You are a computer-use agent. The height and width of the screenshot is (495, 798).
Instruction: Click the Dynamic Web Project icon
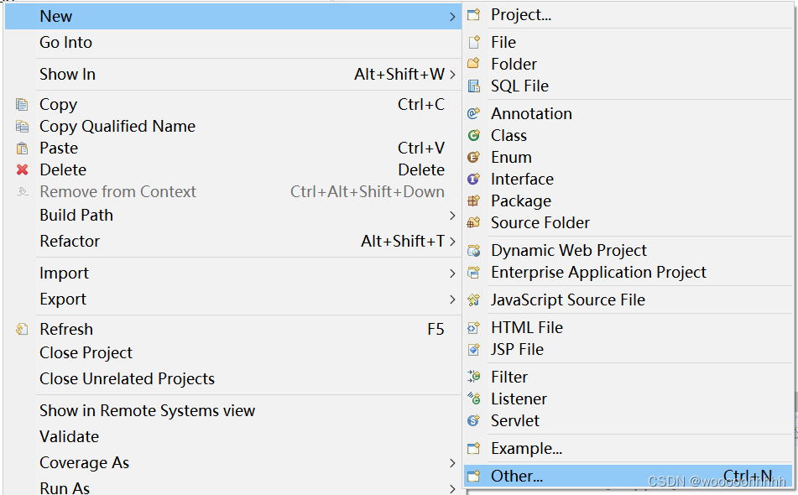tap(474, 250)
